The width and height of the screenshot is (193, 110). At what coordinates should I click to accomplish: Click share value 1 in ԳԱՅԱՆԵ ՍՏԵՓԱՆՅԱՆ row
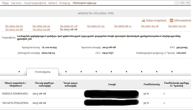(x=164, y=94)
